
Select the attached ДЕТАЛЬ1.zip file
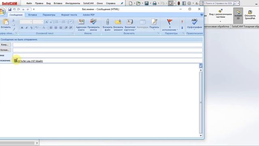(28, 61)
